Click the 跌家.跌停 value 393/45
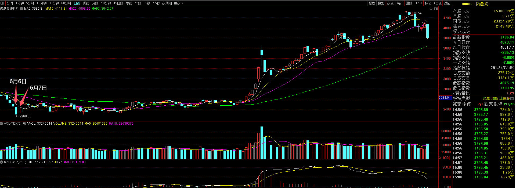 coord(508,104)
